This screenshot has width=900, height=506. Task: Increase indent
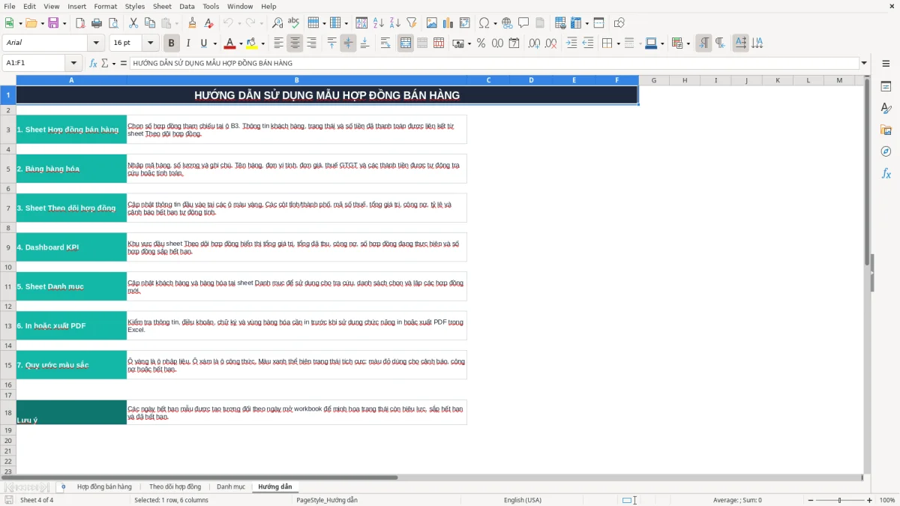(571, 43)
